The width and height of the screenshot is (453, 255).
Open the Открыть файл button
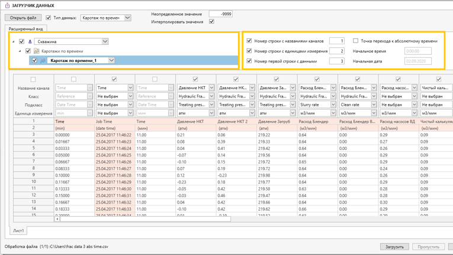(23, 18)
